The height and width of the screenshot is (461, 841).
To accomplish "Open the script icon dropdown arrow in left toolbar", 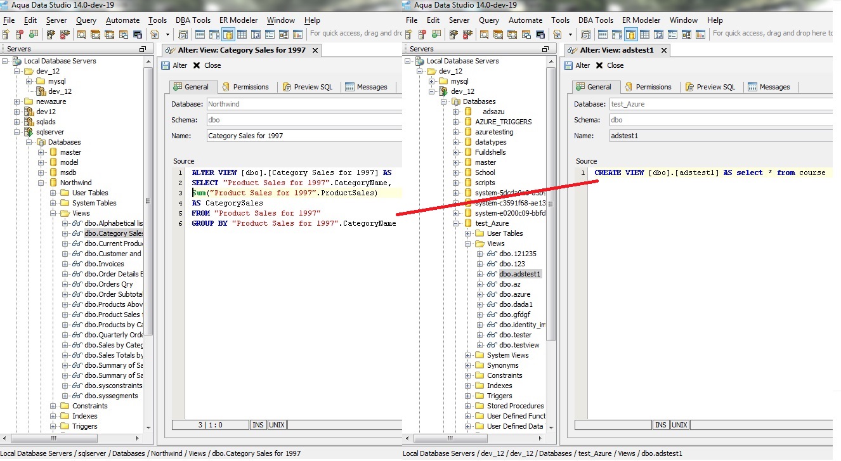I will tap(167, 34).
